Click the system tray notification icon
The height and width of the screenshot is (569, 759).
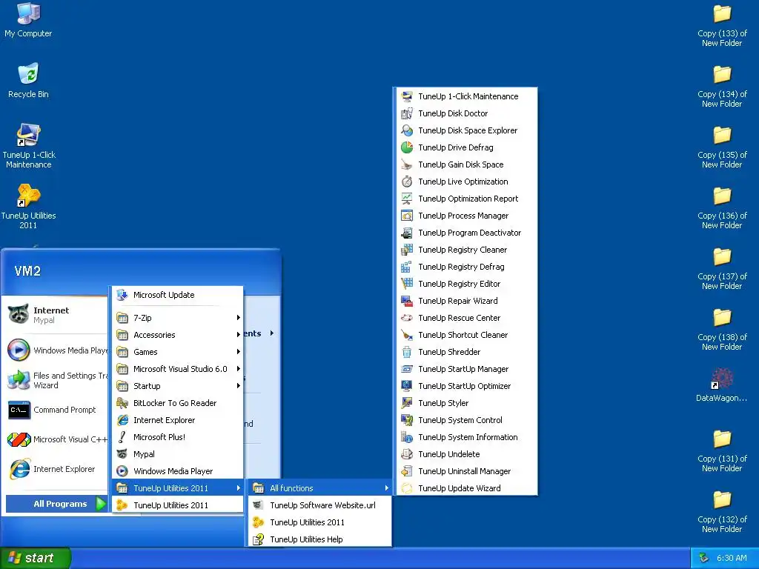coord(704,558)
